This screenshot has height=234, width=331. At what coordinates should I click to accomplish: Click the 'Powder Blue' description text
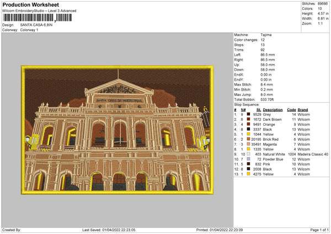(x=273, y=159)
